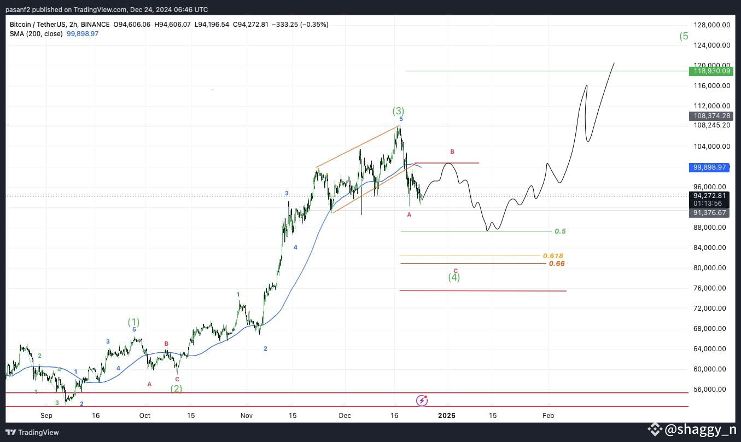Image resolution: width=741 pixels, height=442 pixels.
Task: Click the 104,000.00 price axis label
Action: (711, 147)
